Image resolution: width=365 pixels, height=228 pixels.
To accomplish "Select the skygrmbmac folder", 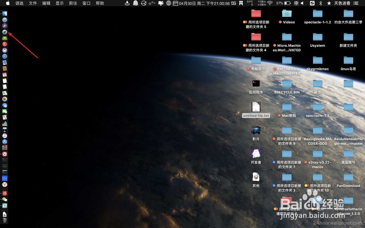I will coord(318,63).
